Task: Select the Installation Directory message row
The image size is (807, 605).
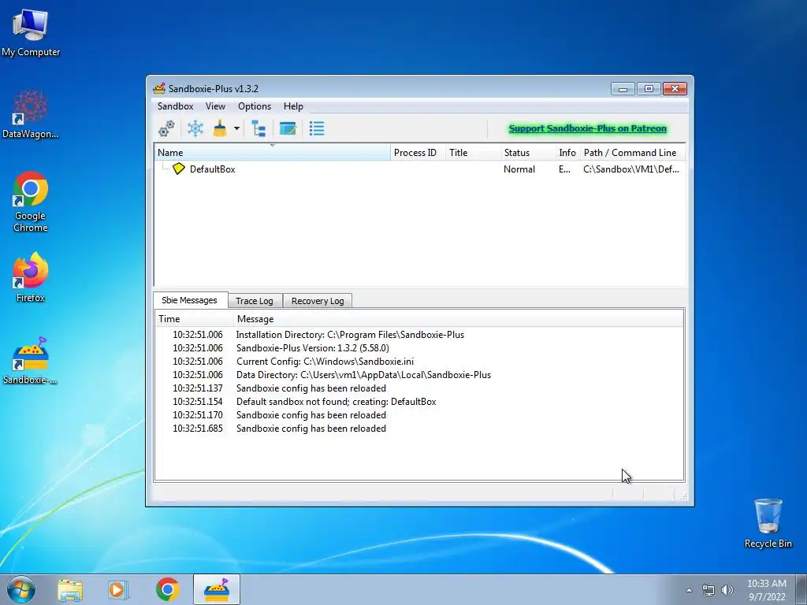Action: pos(419,335)
